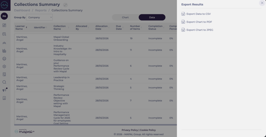This screenshot has height=137, width=266.
Task: Open the Cookie Policy link
Action: click(148, 130)
